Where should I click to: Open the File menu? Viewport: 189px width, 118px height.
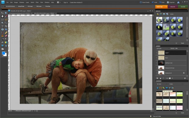click(8, 2)
